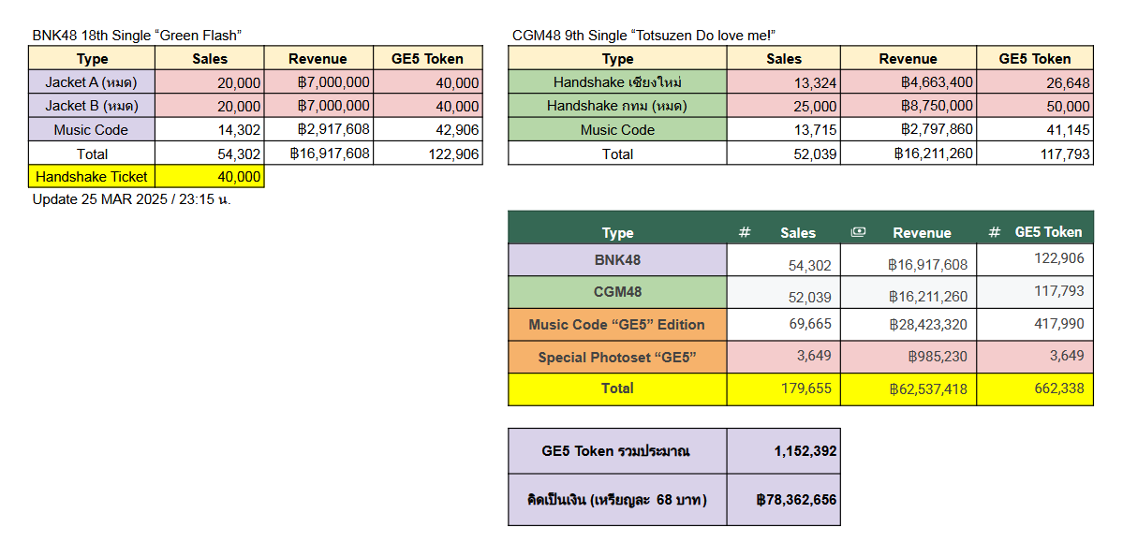Select the BNK48 18th Single "Green Flash" title
Image resolution: width=1123 pixels, height=557 pixels.
[x=137, y=36]
